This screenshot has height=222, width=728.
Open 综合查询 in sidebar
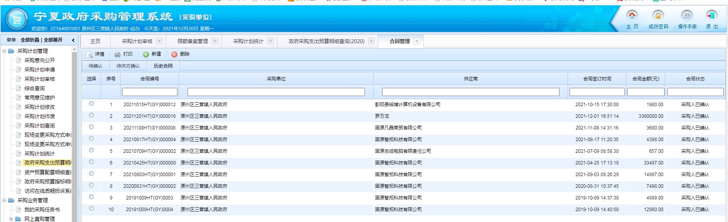(35, 88)
